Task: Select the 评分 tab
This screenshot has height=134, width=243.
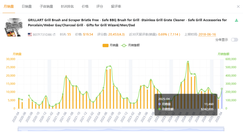Action: click(x=100, y=6)
